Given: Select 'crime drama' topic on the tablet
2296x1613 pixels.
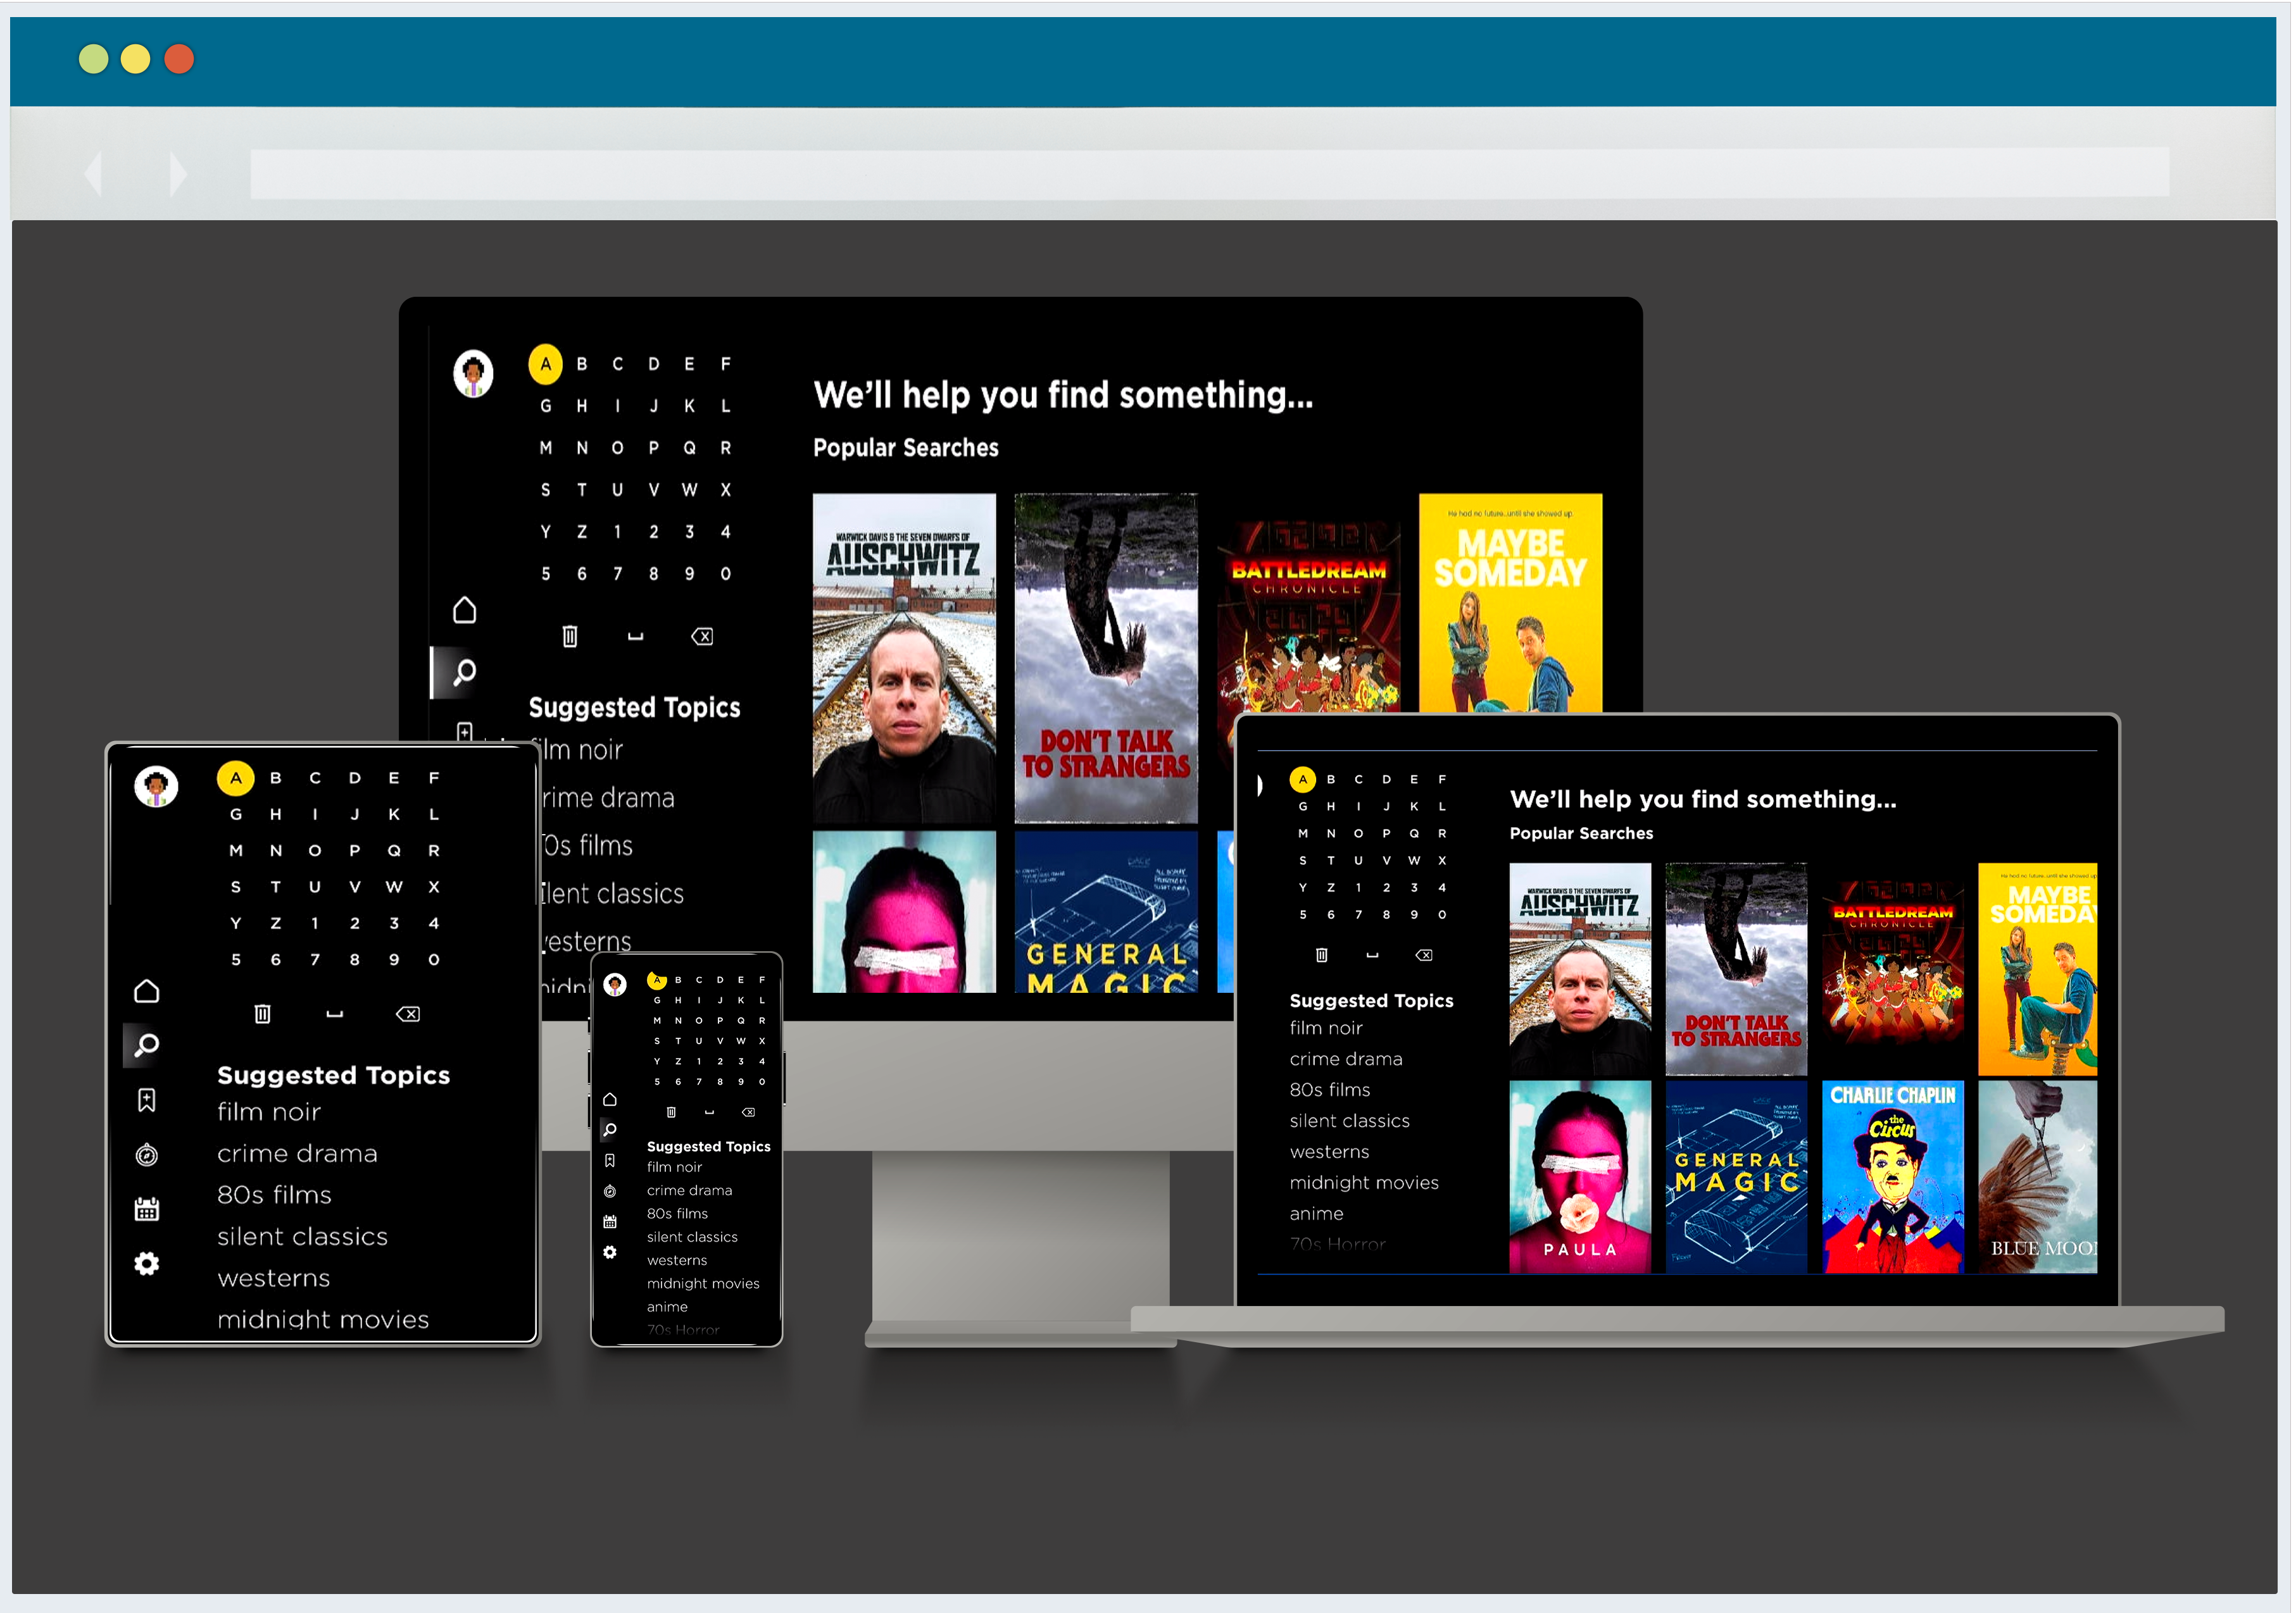Looking at the screenshot, I should pos(297,1154).
